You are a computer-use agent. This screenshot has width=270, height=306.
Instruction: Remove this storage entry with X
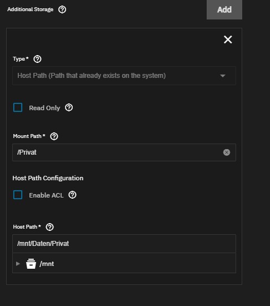(x=228, y=40)
